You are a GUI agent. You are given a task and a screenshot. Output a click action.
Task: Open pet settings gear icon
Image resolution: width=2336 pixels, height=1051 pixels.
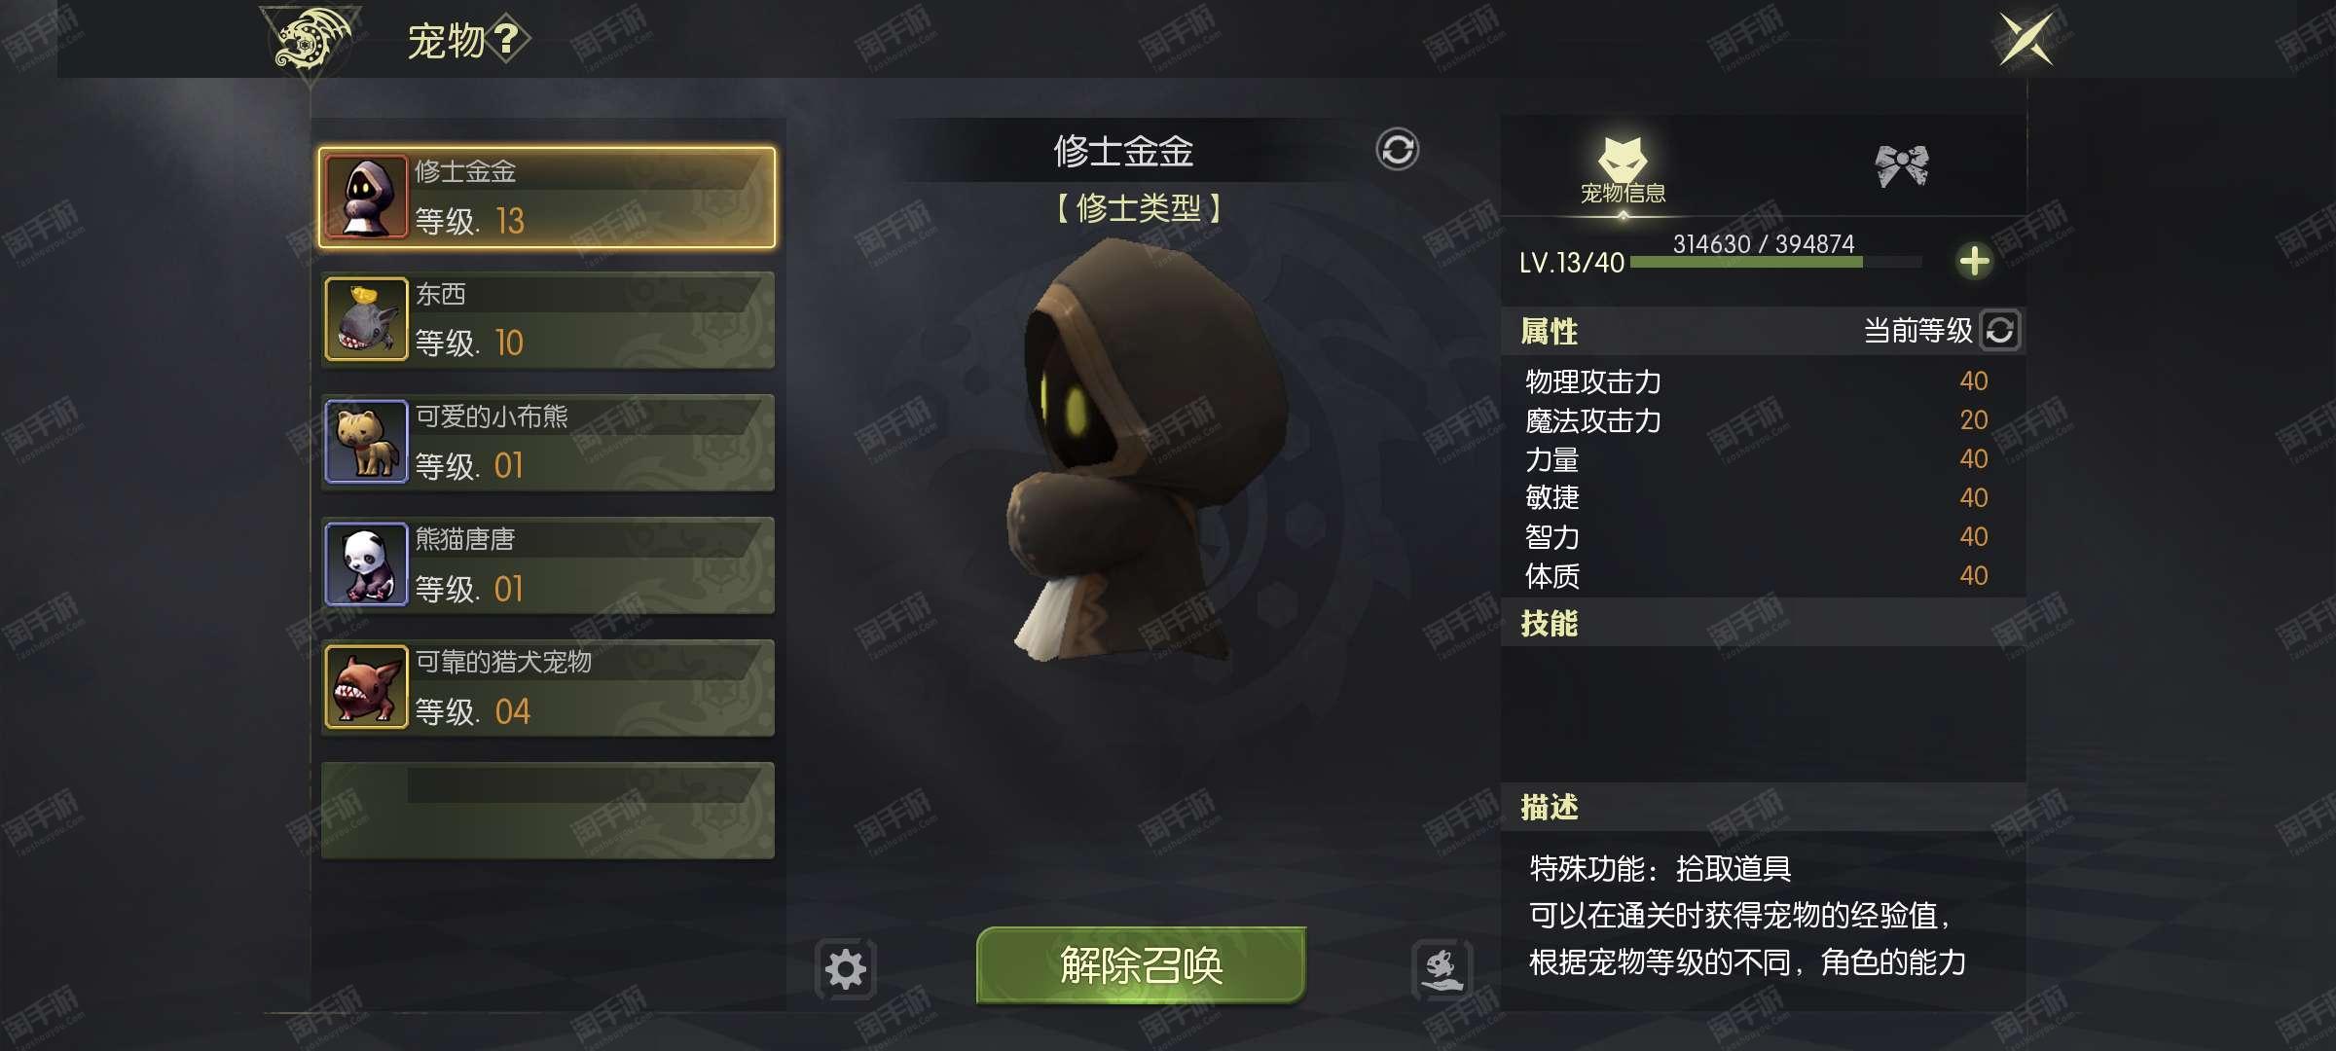pos(845,969)
